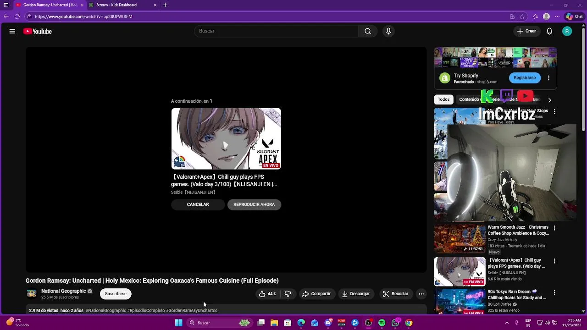Open File Explorer from taskbar
This screenshot has height=330, width=587.
(x=274, y=323)
